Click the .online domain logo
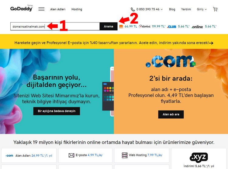 point(197,27)
